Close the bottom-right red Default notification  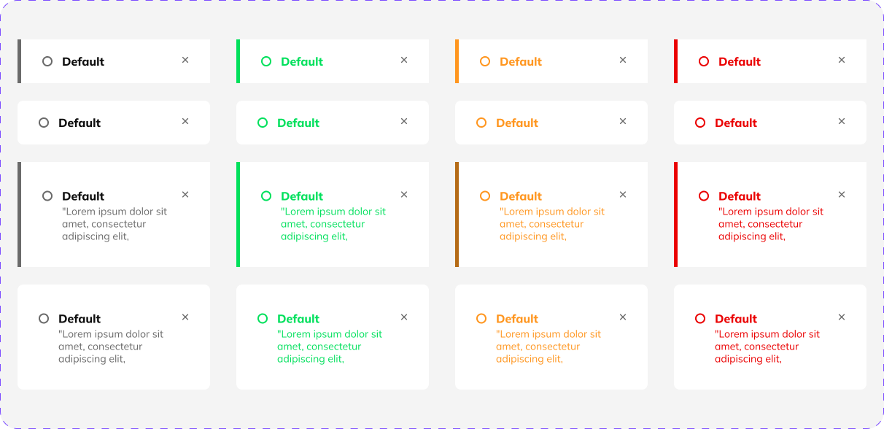(842, 317)
